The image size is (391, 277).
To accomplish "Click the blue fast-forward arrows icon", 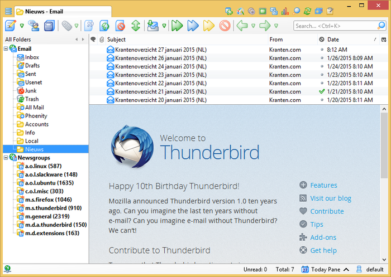I will point(193,26).
